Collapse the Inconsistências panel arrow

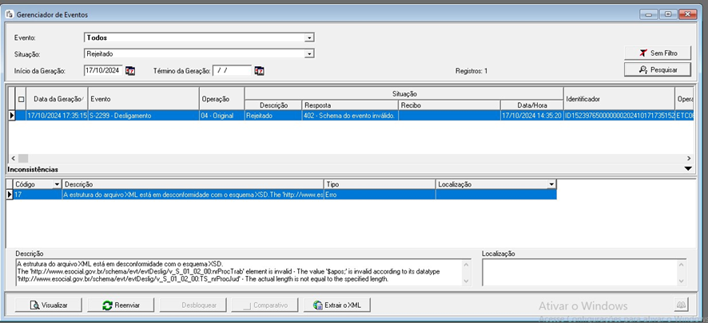point(687,169)
